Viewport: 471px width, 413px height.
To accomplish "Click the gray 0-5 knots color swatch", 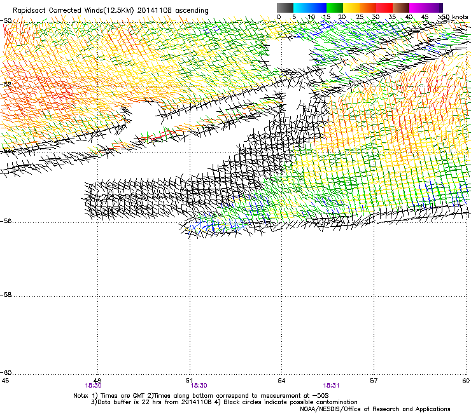I will coord(285,8).
